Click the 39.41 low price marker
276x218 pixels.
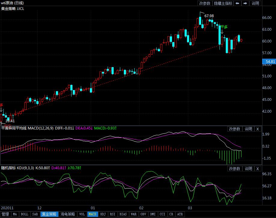[x=10, y=121]
